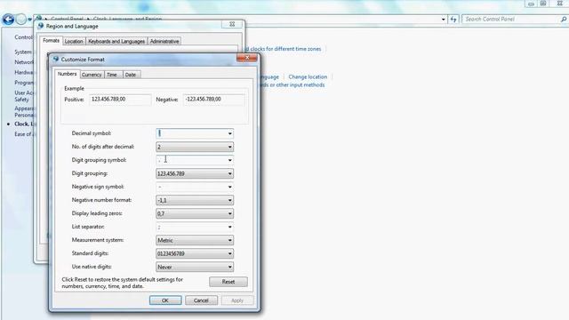Open the Standard digits dropdown
This screenshot has width=569, height=320.
pos(229,253)
